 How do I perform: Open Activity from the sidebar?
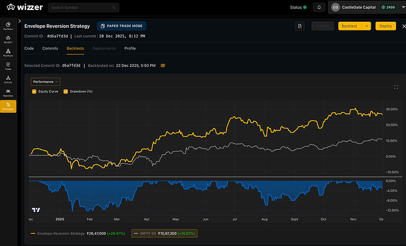coord(8,79)
